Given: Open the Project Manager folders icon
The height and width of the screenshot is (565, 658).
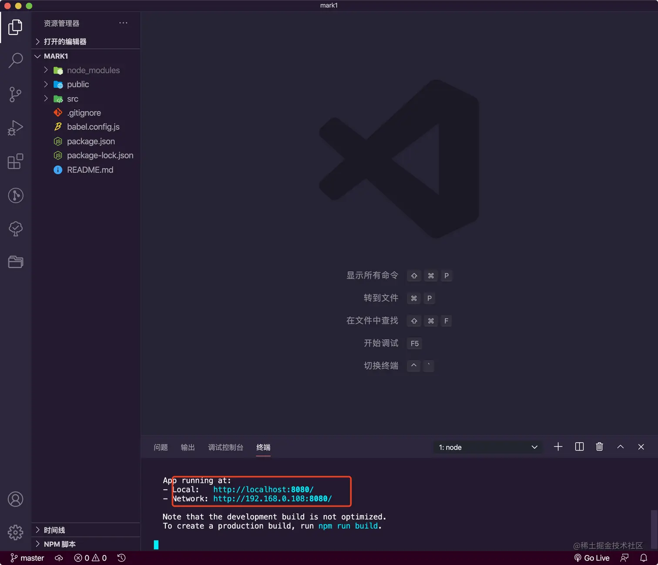Looking at the screenshot, I should pyautogui.click(x=15, y=262).
